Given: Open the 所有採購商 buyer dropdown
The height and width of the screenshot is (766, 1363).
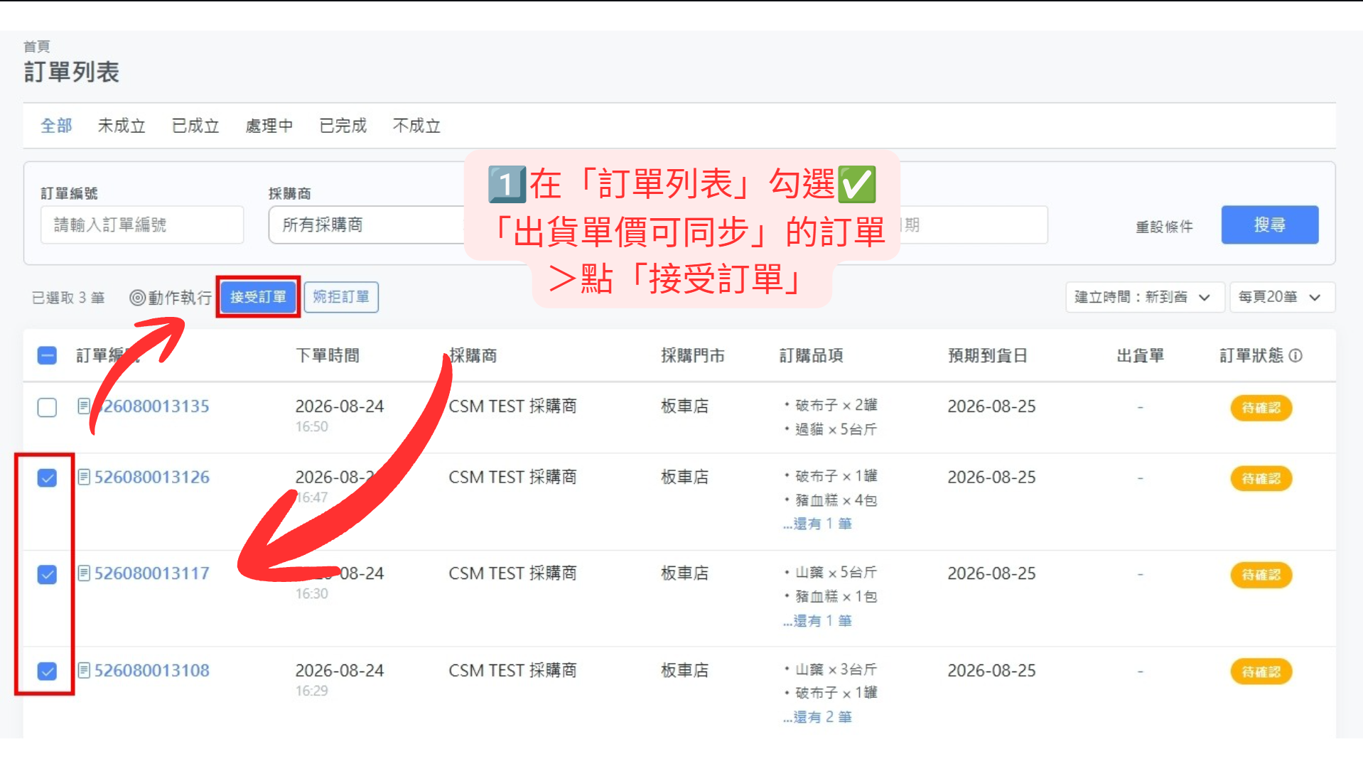Looking at the screenshot, I should tap(367, 225).
